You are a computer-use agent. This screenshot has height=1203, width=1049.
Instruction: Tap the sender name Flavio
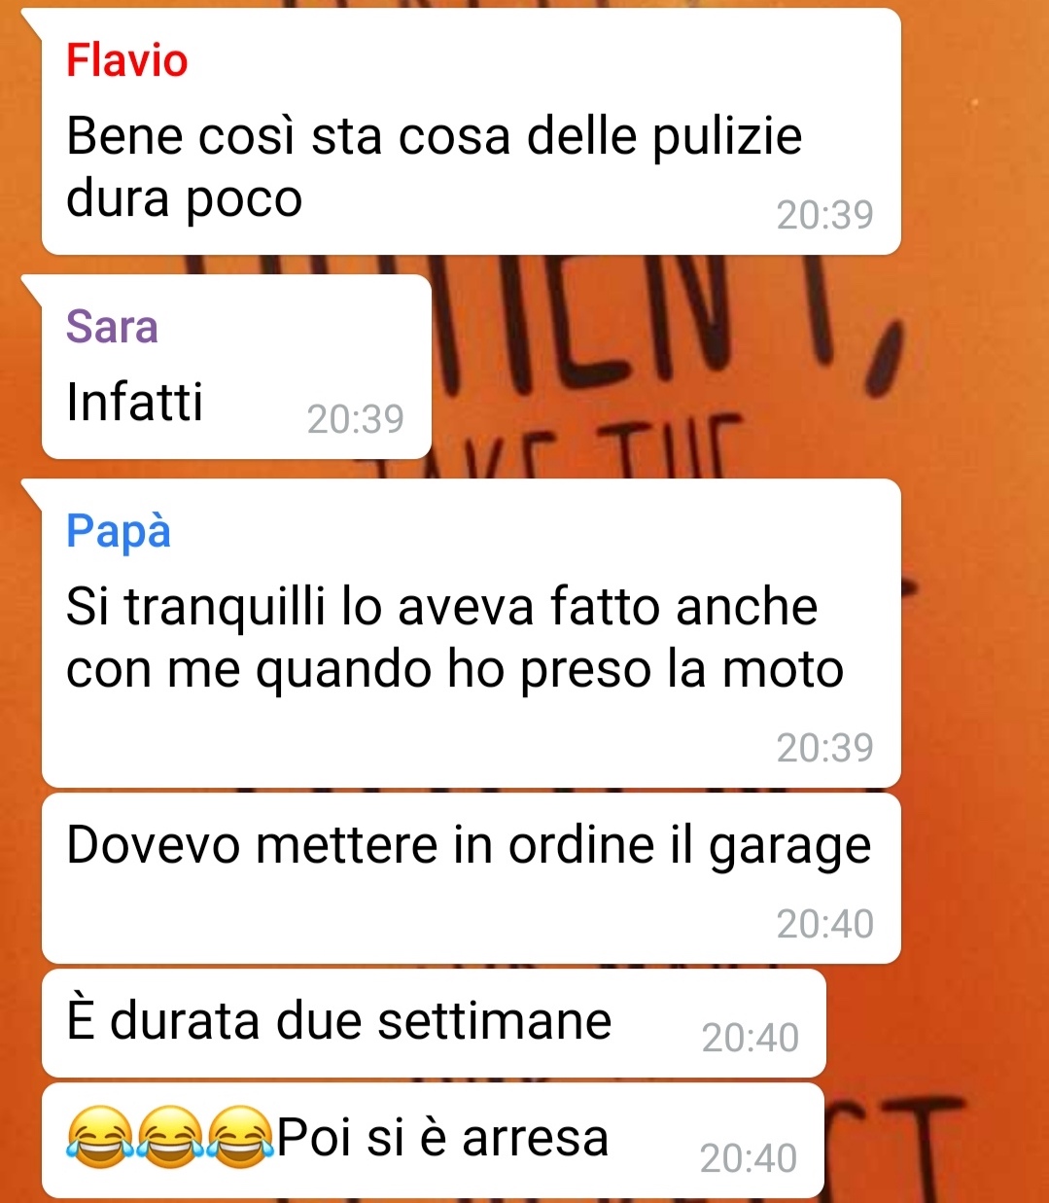(126, 60)
